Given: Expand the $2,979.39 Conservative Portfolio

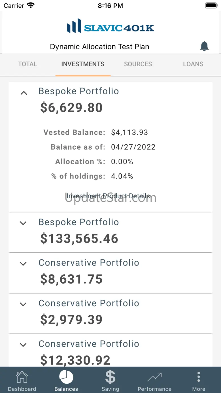Looking at the screenshot, I should 23,304.
